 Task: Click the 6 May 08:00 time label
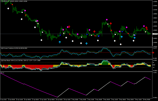(123, 99)
